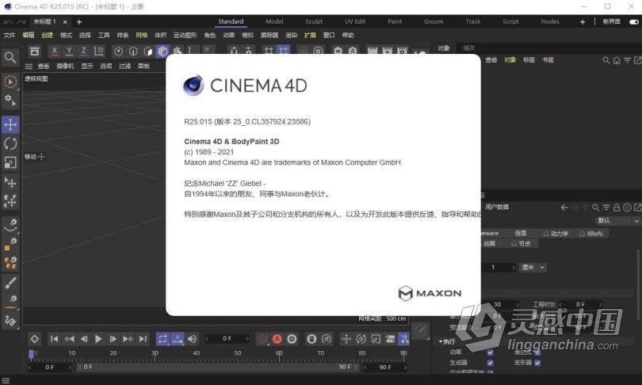Add a new layout with plus button

[583, 21]
